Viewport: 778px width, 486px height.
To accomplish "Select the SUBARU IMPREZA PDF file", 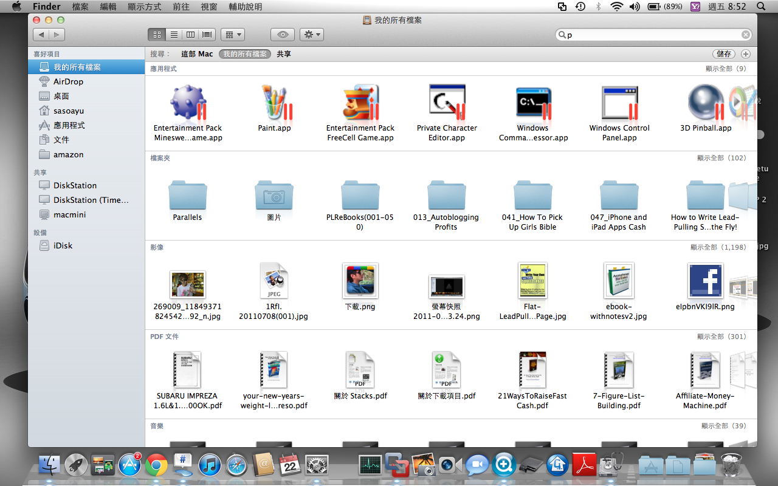I will coord(187,371).
